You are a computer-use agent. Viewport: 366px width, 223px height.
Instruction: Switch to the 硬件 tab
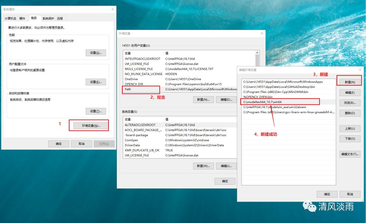pyautogui.click(x=23, y=18)
